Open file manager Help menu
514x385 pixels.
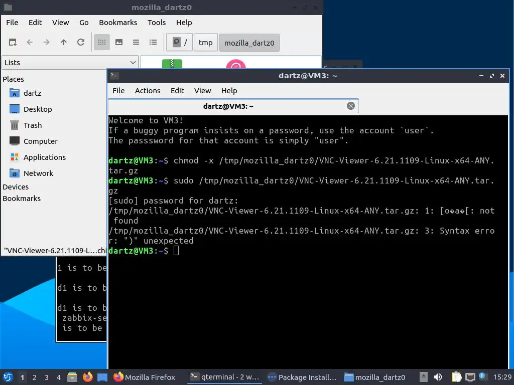click(184, 23)
